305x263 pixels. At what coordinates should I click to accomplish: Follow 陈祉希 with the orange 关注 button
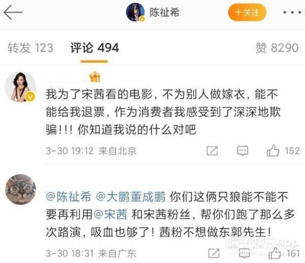click(x=247, y=12)
